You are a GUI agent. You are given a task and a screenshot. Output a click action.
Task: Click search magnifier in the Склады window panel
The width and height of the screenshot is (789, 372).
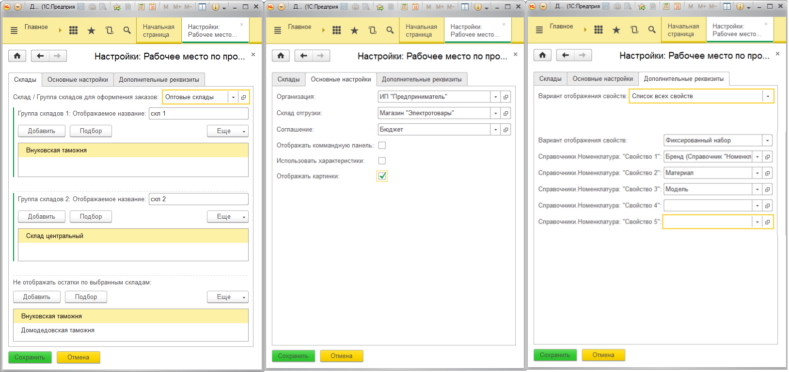point(127,30)
